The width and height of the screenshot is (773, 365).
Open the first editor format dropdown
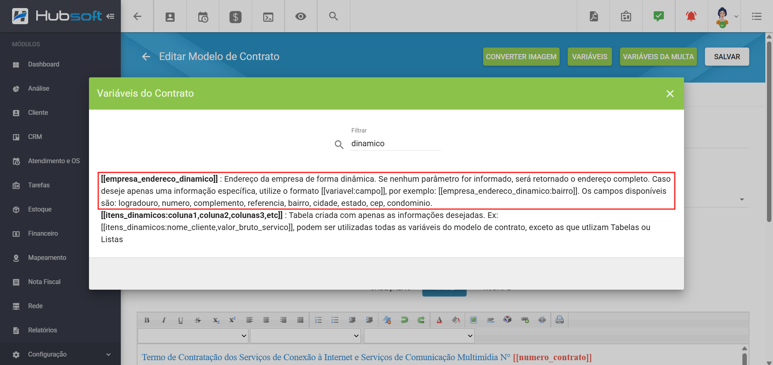(193, 336)
